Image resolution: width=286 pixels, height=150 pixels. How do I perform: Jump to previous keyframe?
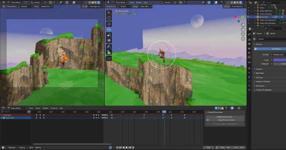tap(121, 147)
